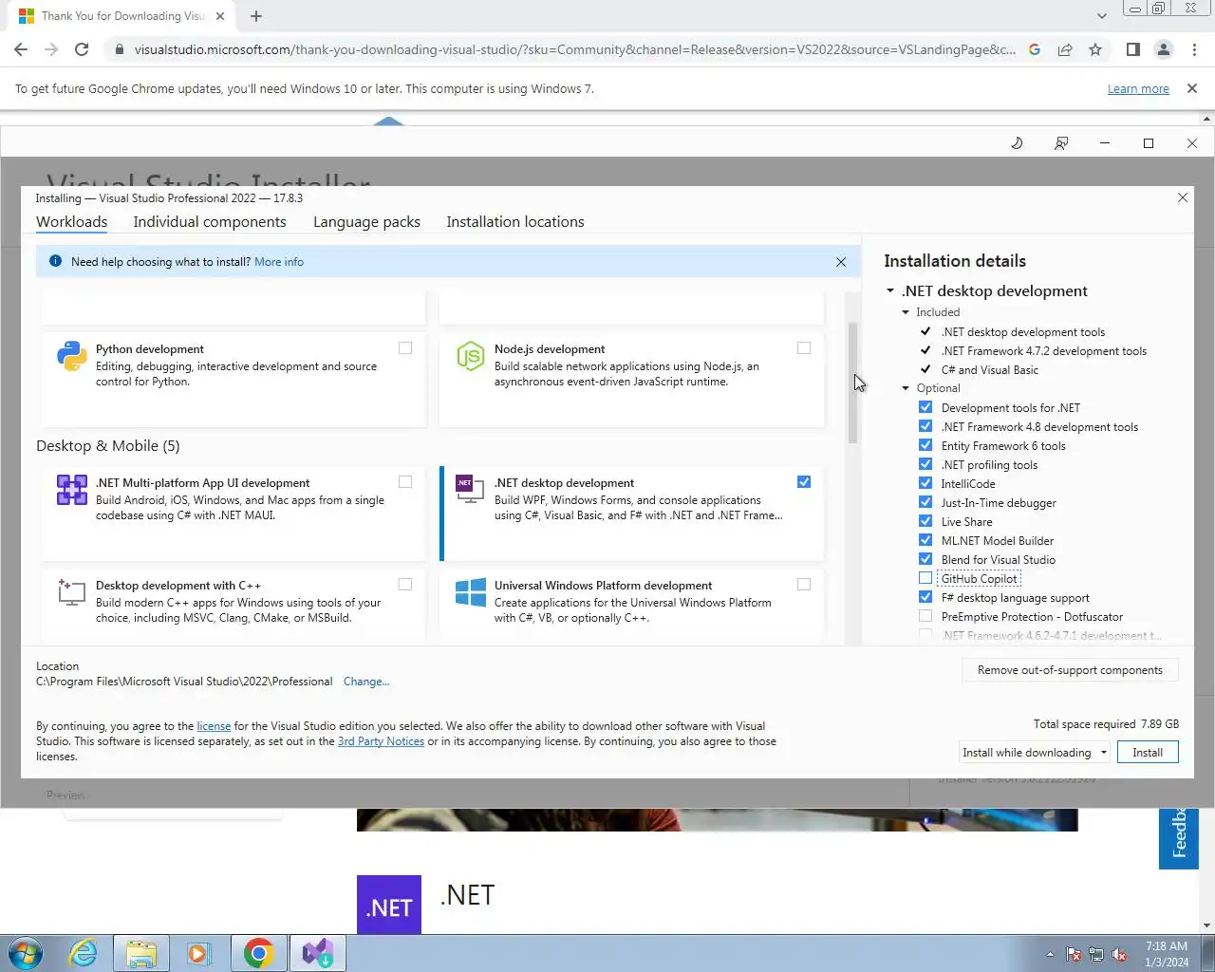Click the Node.js development workload icon
The image size is (1215, 972).
(x=471, y=356)
